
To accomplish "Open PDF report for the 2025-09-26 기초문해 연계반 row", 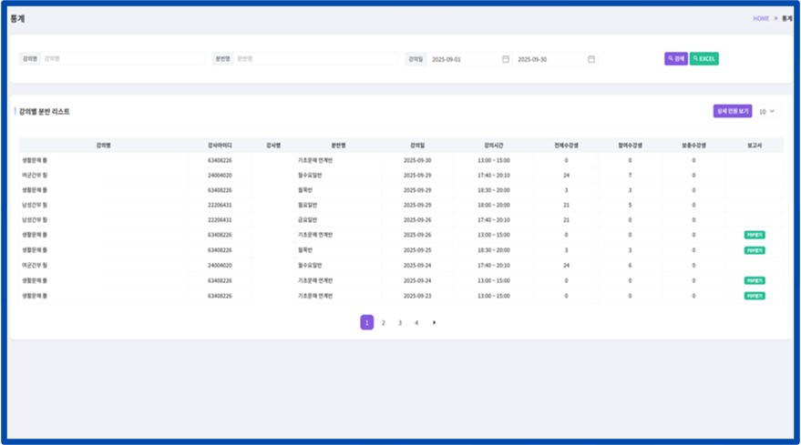I will pos(755,235).
